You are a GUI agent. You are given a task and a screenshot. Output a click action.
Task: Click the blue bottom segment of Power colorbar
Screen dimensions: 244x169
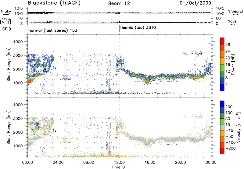222,88
